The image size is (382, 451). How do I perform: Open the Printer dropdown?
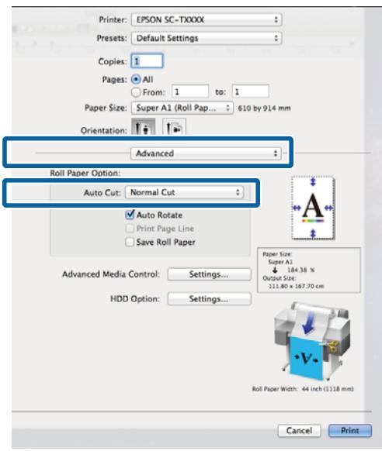tap(207, 20)
